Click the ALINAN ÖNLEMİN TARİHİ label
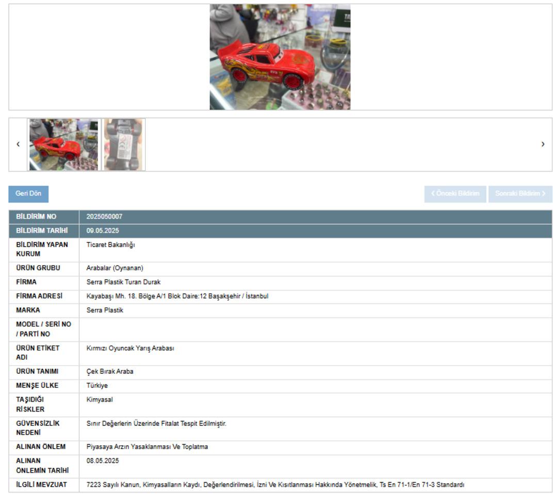The height and width of the screenshot is (494, 557). [42, 466]
